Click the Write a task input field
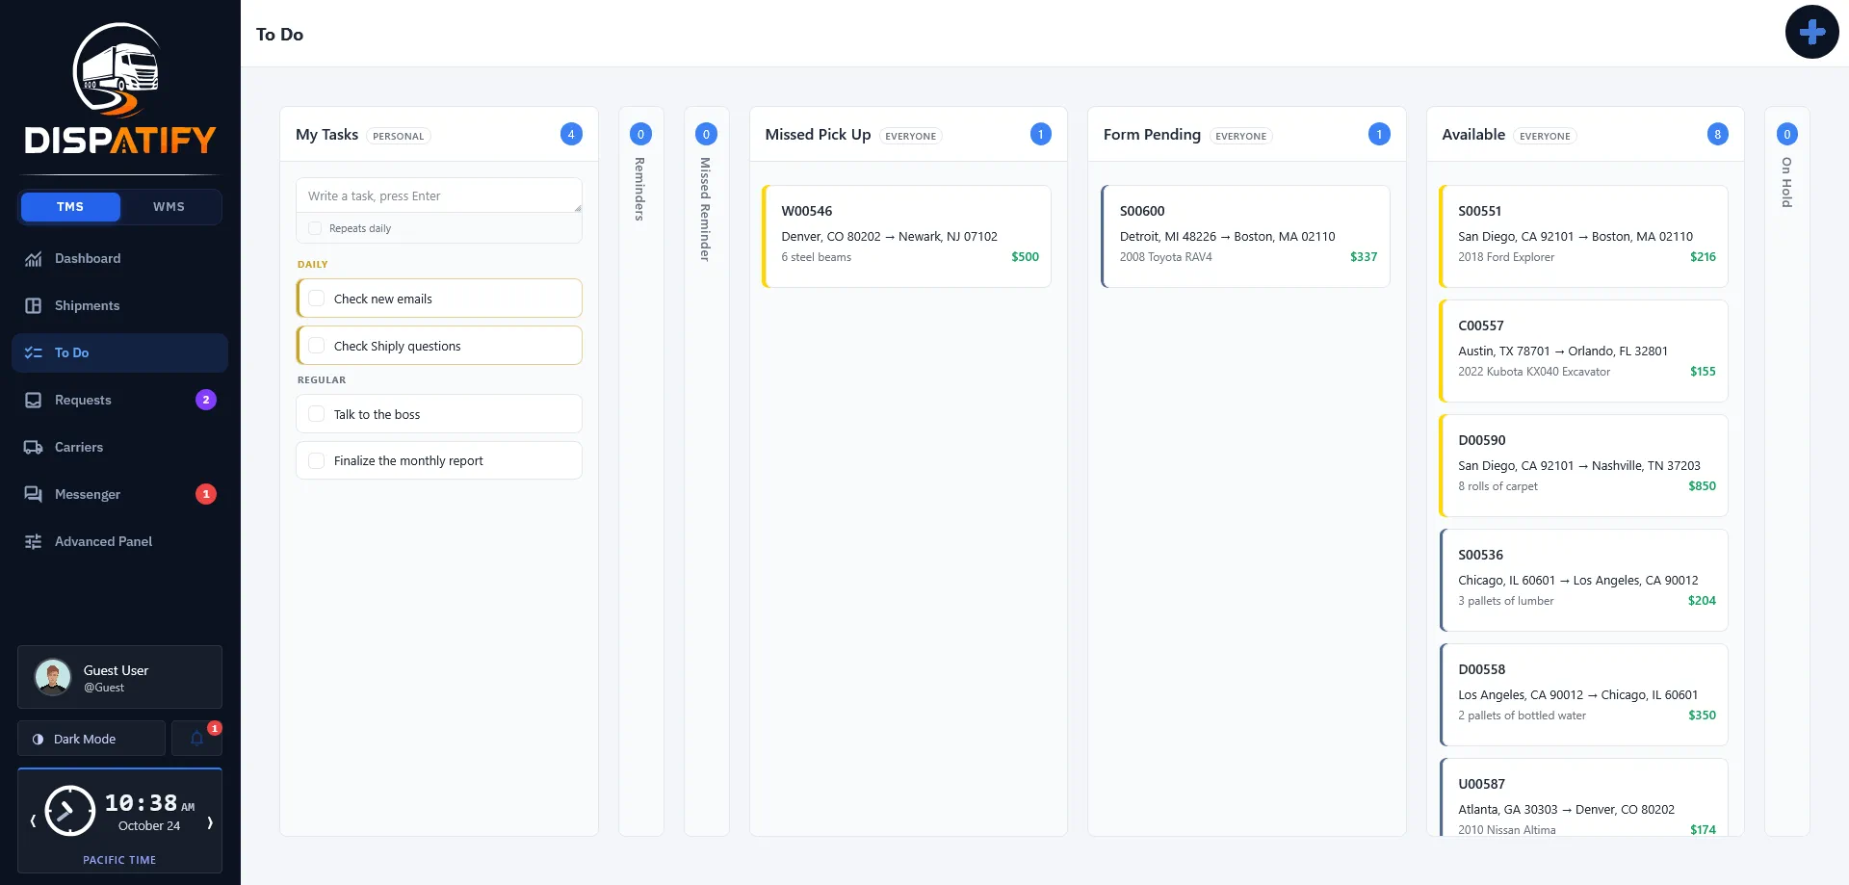Viewport: 1849px width, 885px height. 439,195
